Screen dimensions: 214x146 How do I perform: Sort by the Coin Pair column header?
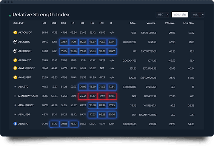[x=18, y=23]
